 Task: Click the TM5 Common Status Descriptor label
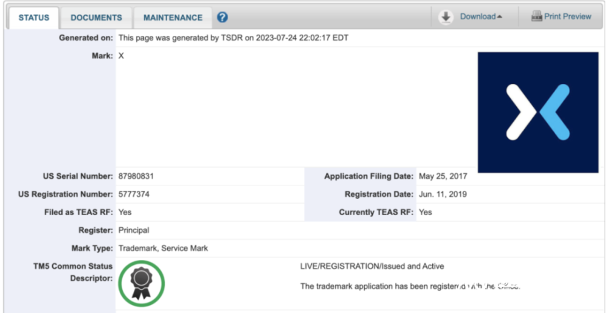73,272
